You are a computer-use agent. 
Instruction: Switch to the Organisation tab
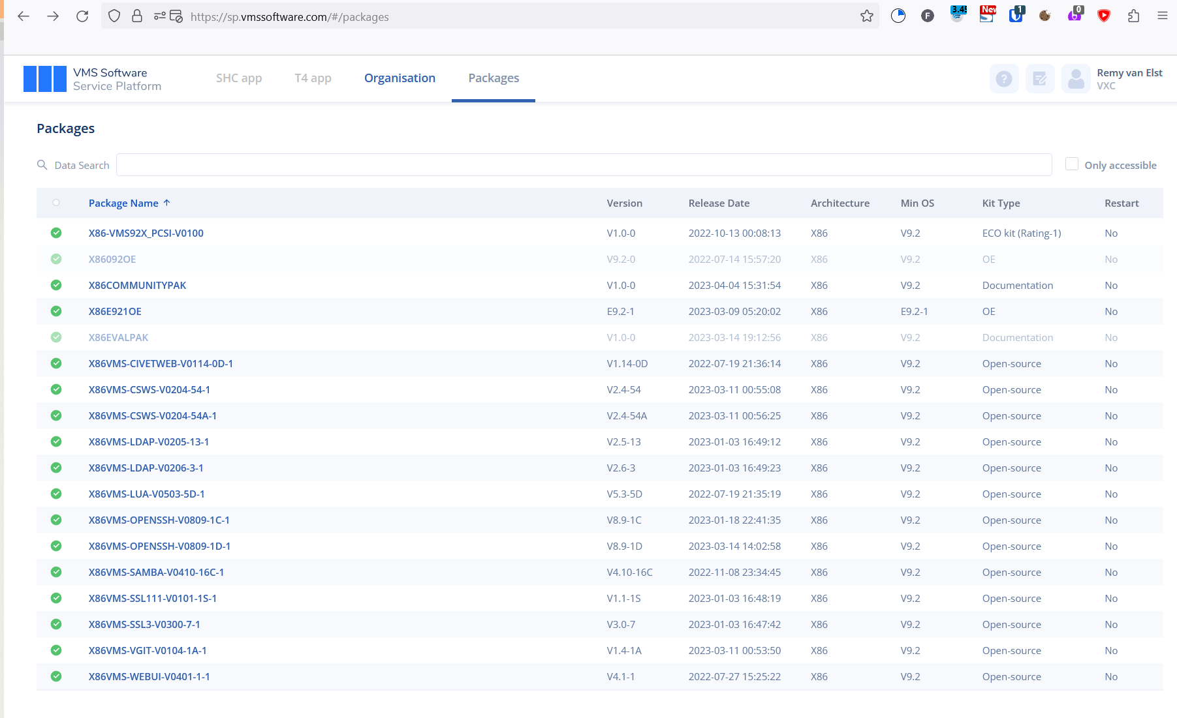pos(400,78)
